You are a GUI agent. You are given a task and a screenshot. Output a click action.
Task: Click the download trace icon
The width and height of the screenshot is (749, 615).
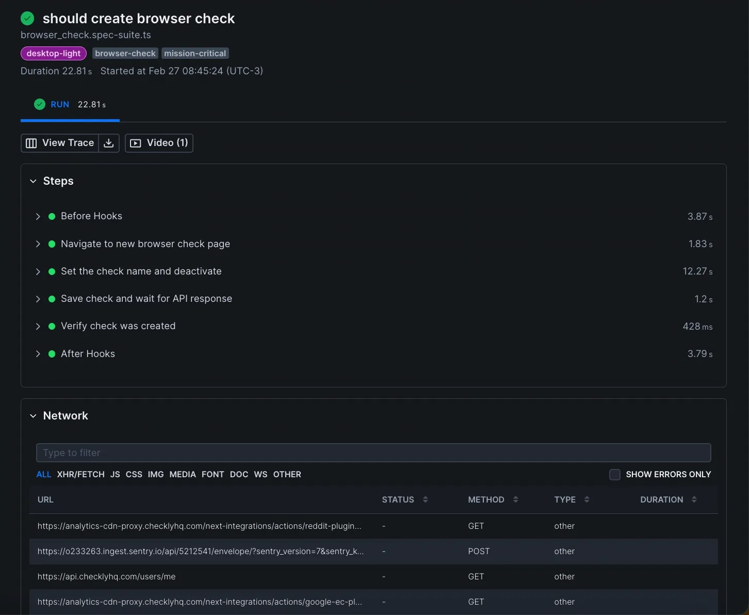coord(109,143)
